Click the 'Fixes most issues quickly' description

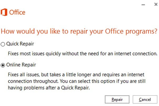(x=83, y=54)
